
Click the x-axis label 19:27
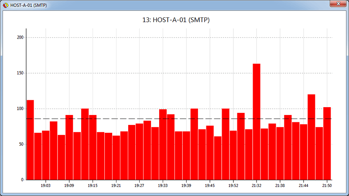139,186
